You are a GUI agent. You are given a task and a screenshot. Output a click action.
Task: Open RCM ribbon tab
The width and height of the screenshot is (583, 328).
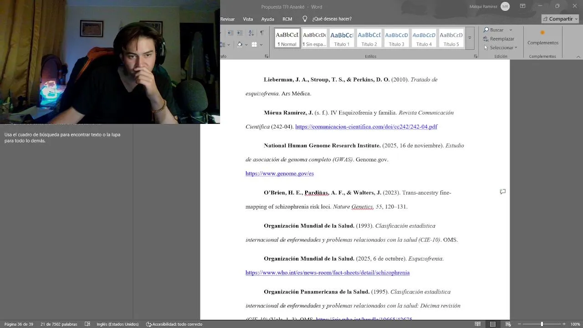pyautogui.click(x=287, y=19)
